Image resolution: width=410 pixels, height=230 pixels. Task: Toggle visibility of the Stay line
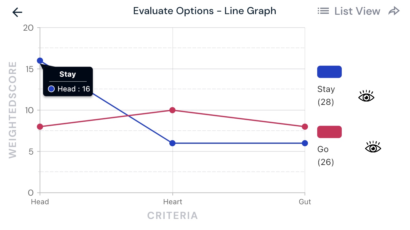tap(366, 96)
